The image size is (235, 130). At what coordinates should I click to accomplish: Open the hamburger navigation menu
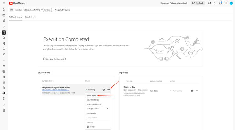pos(4,3)
